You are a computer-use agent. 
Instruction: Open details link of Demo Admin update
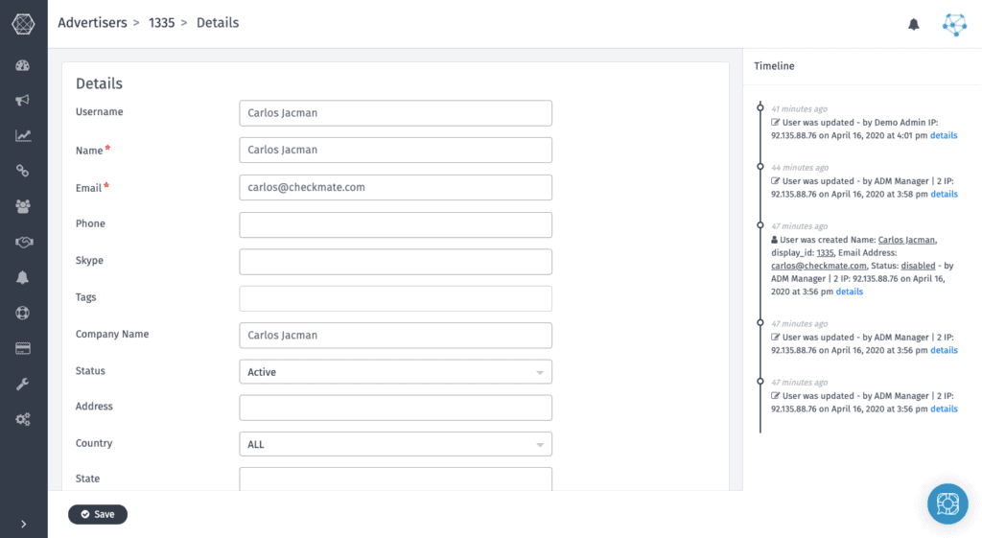pos(944,136)
